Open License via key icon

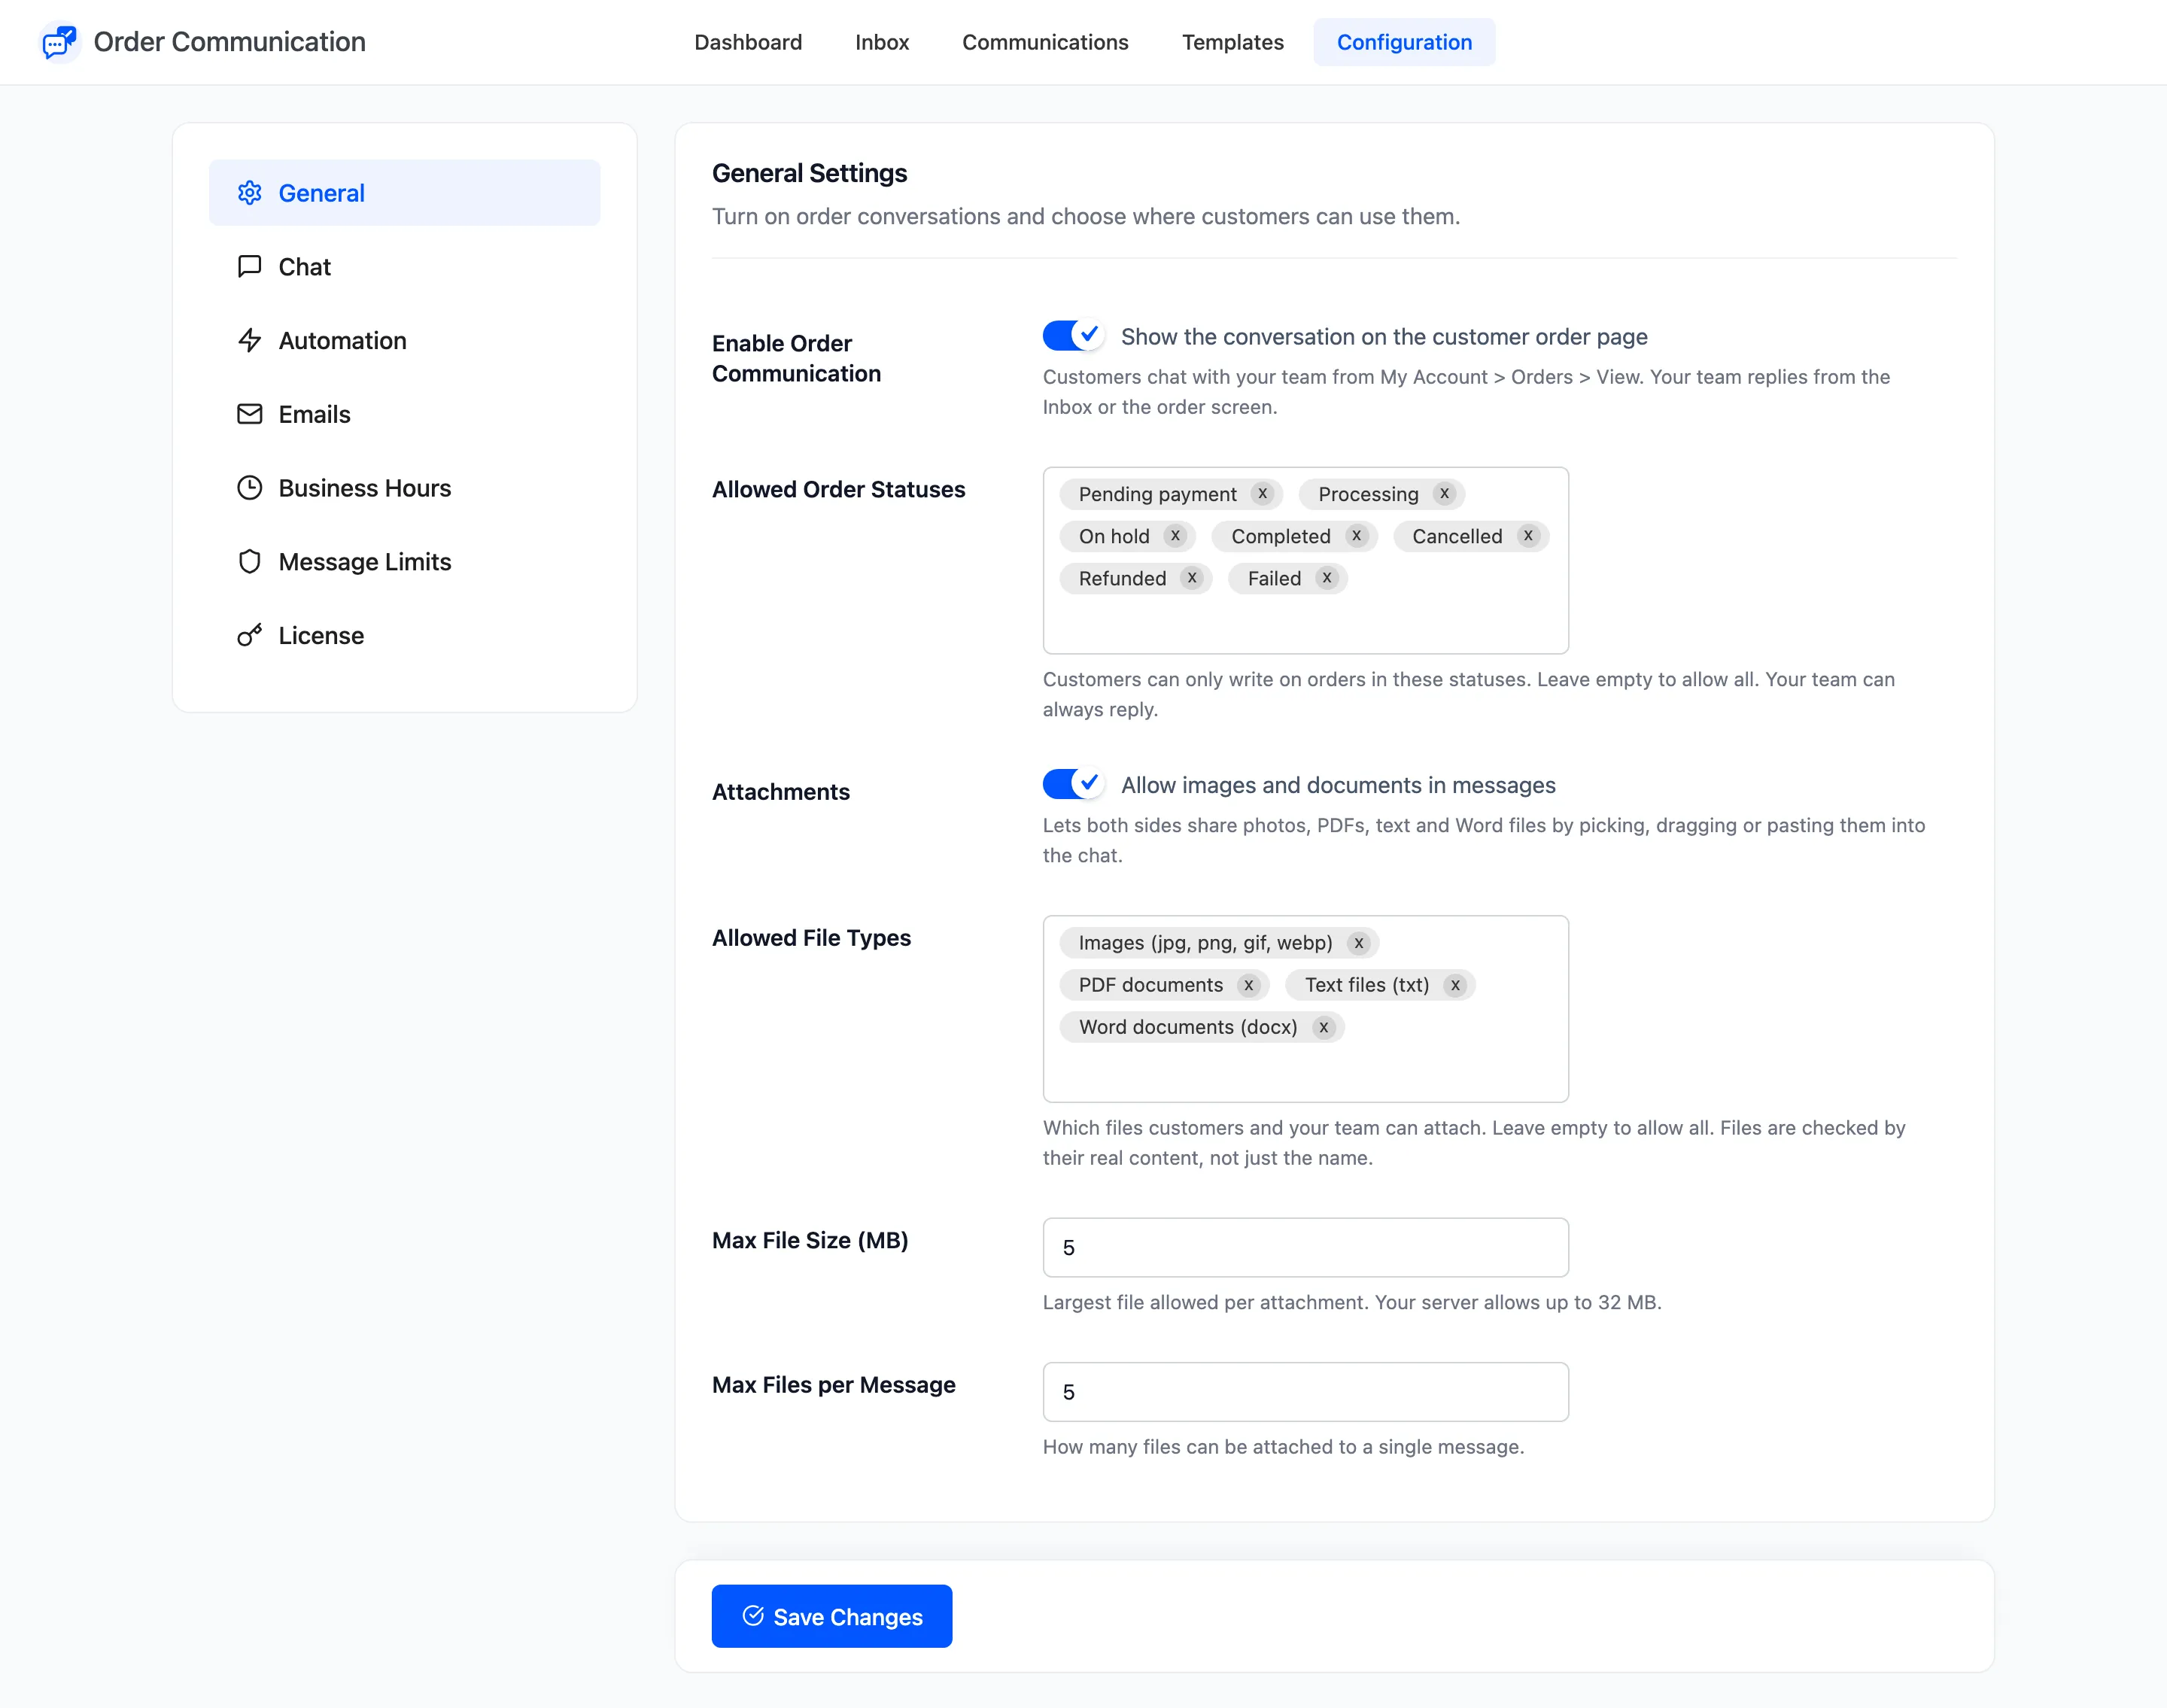tap(249, 635)
